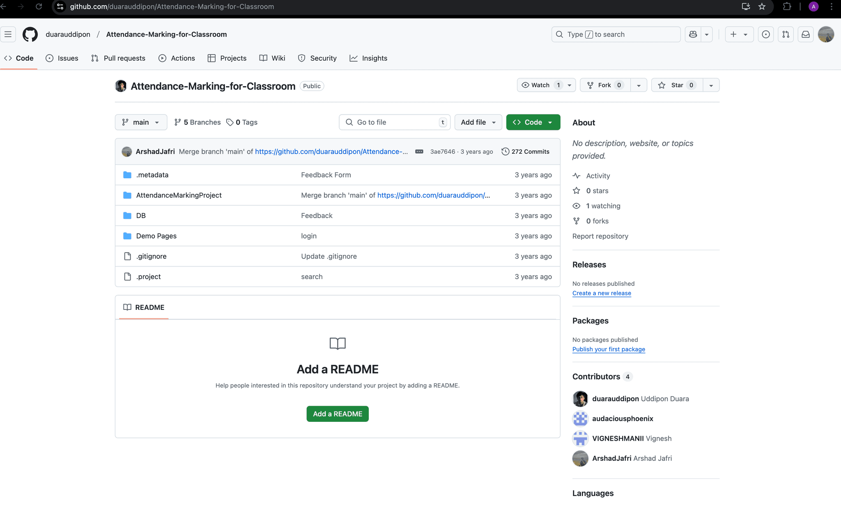
Task: Open the pull requests icon in the header
Action: (x=786, y=34)
